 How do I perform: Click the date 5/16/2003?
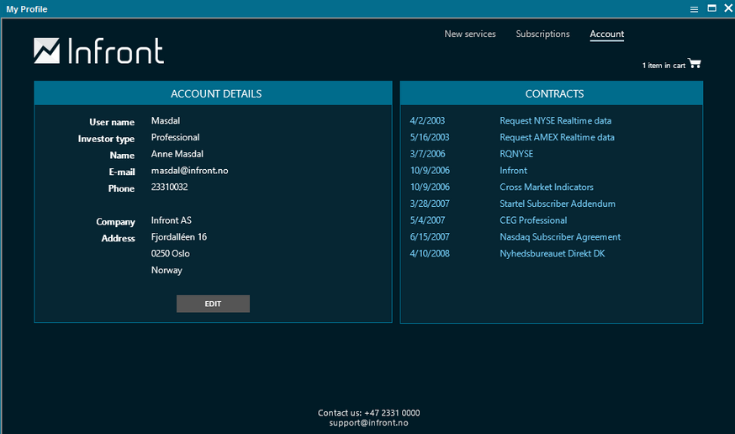[430, 137]
